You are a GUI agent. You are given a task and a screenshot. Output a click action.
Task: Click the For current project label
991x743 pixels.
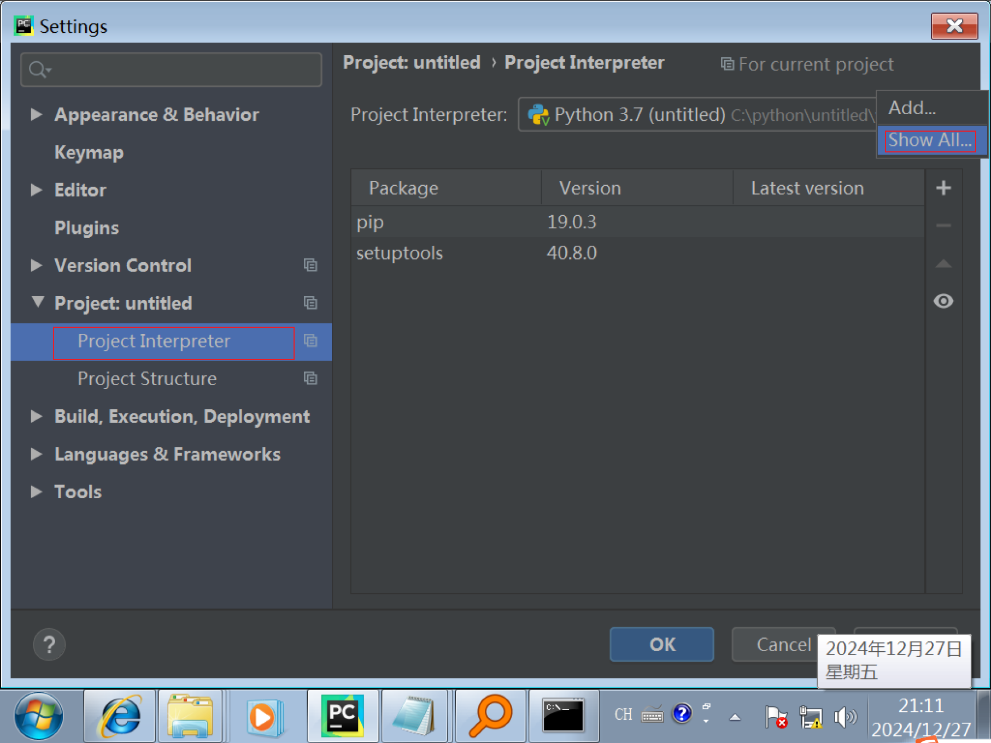tap(807, 64)
